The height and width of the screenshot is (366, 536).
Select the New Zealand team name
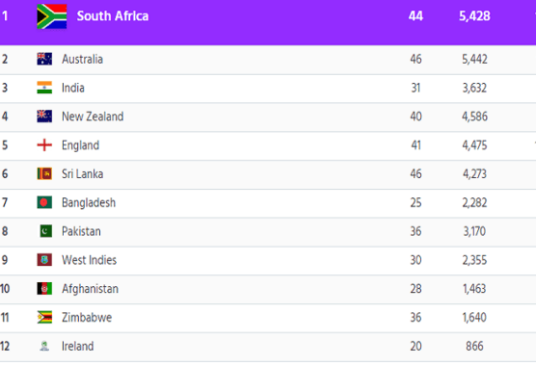click(x=93, y=117)
